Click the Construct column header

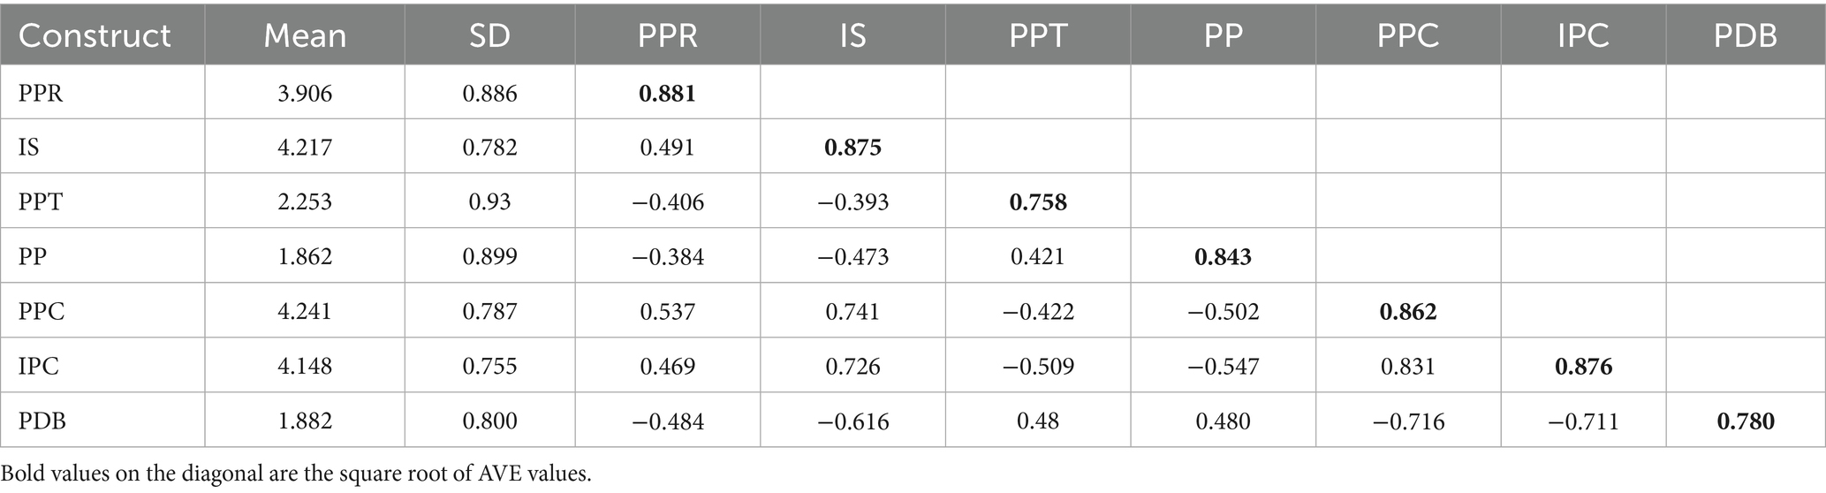(x=95, y=35)
